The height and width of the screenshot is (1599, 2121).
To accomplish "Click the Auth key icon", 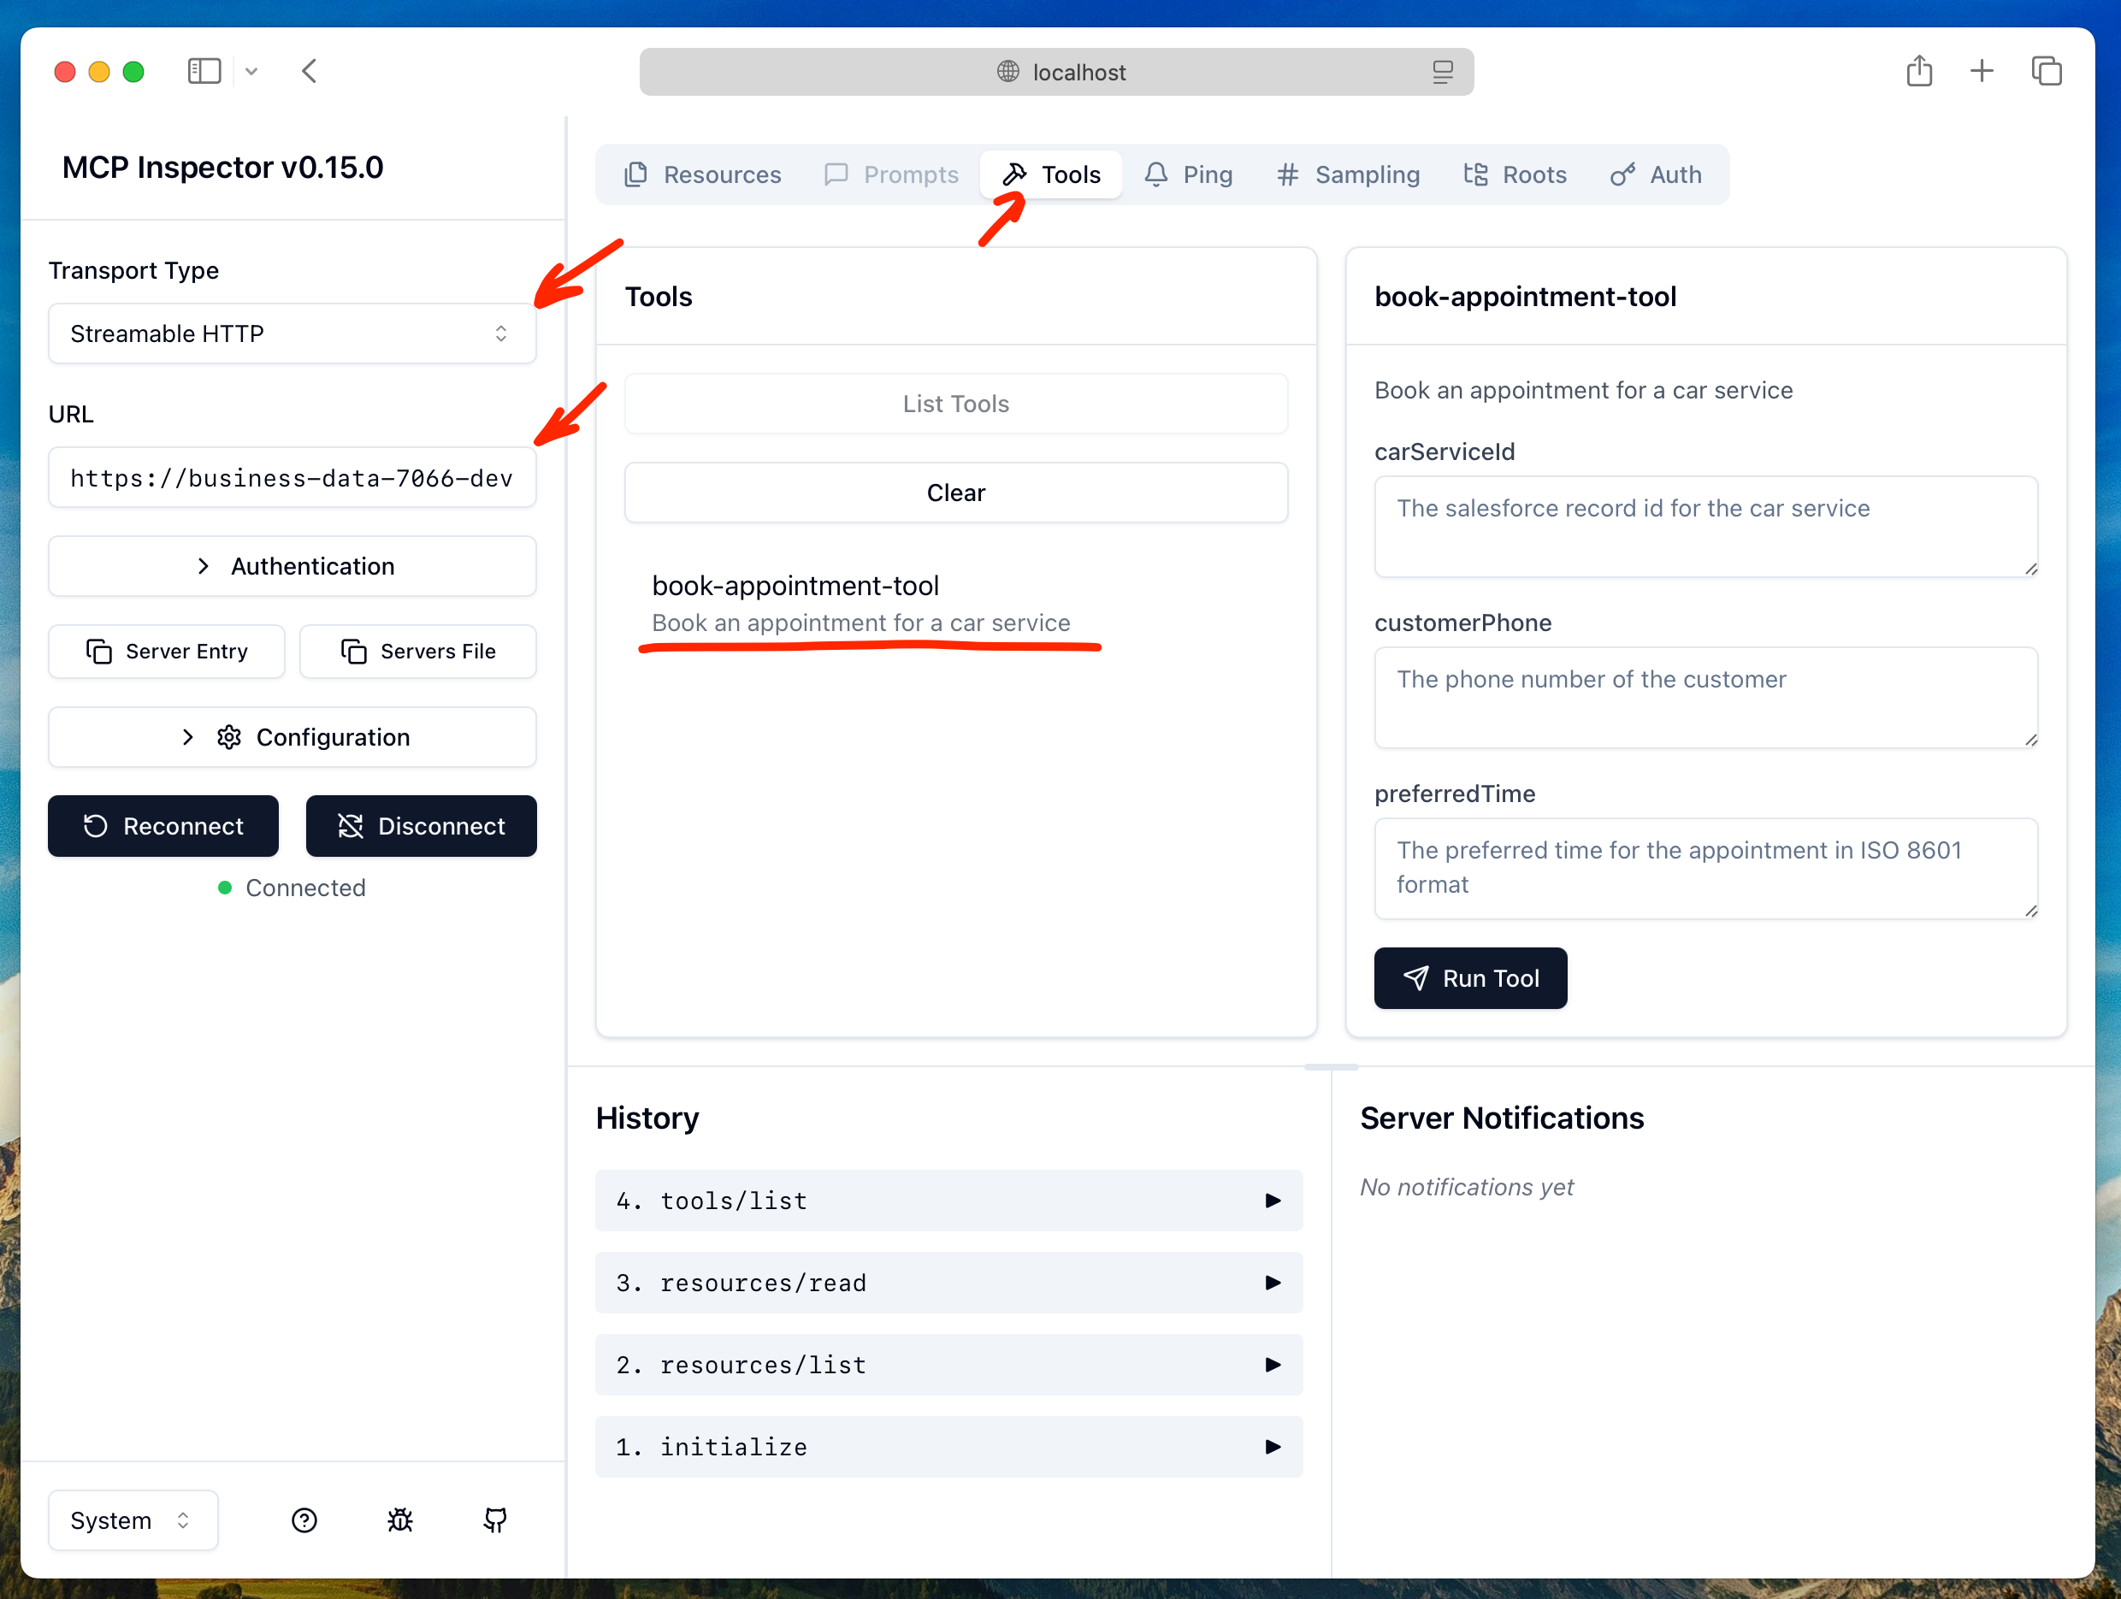I will 1622,174.
